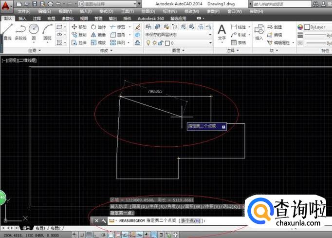Switch to the Annotate (注释) ribbon tab
The image size is (332, 238).
(37, 19)
